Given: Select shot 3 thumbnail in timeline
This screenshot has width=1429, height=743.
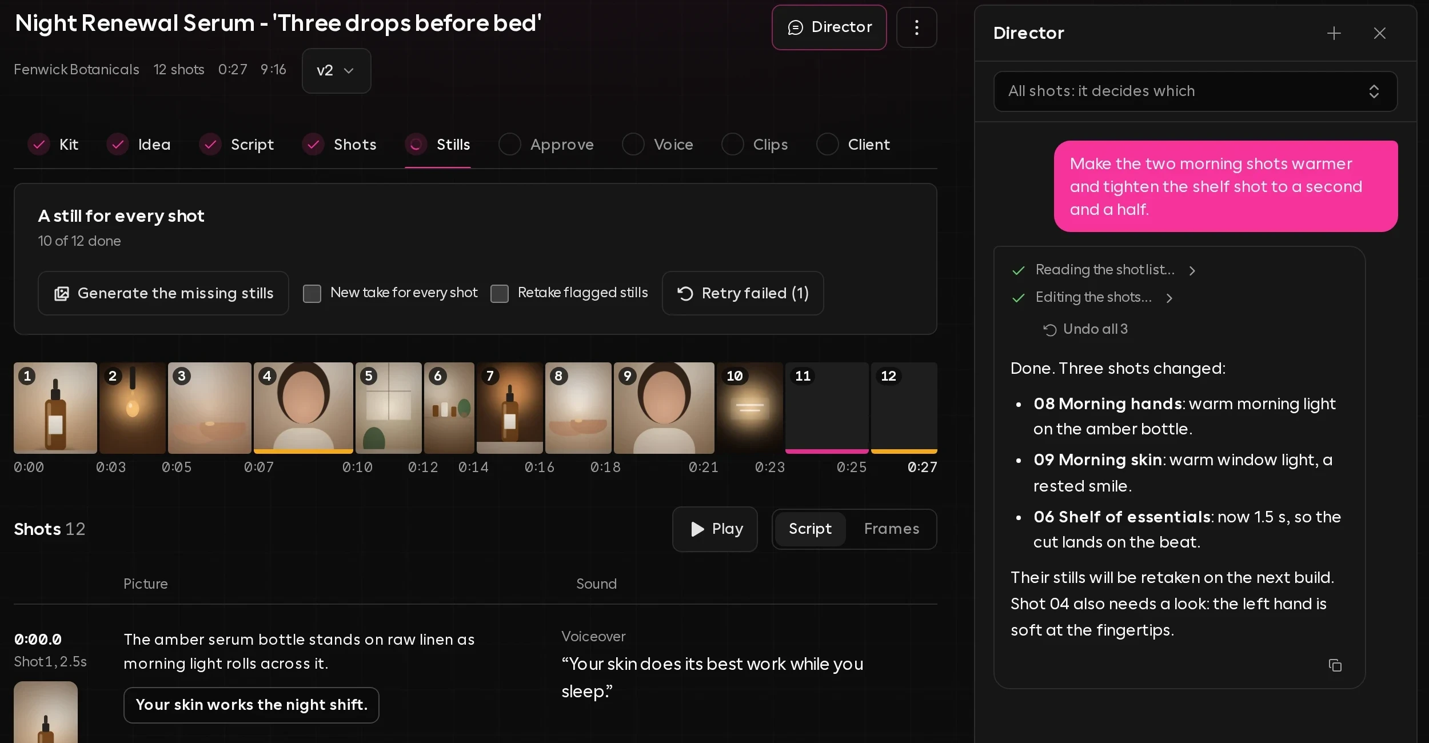Looking at the screenshot, I should coord(210,408).
